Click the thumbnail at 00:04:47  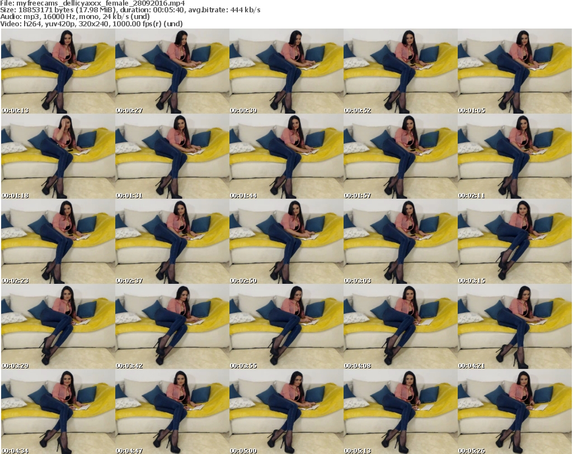(172, 411)
